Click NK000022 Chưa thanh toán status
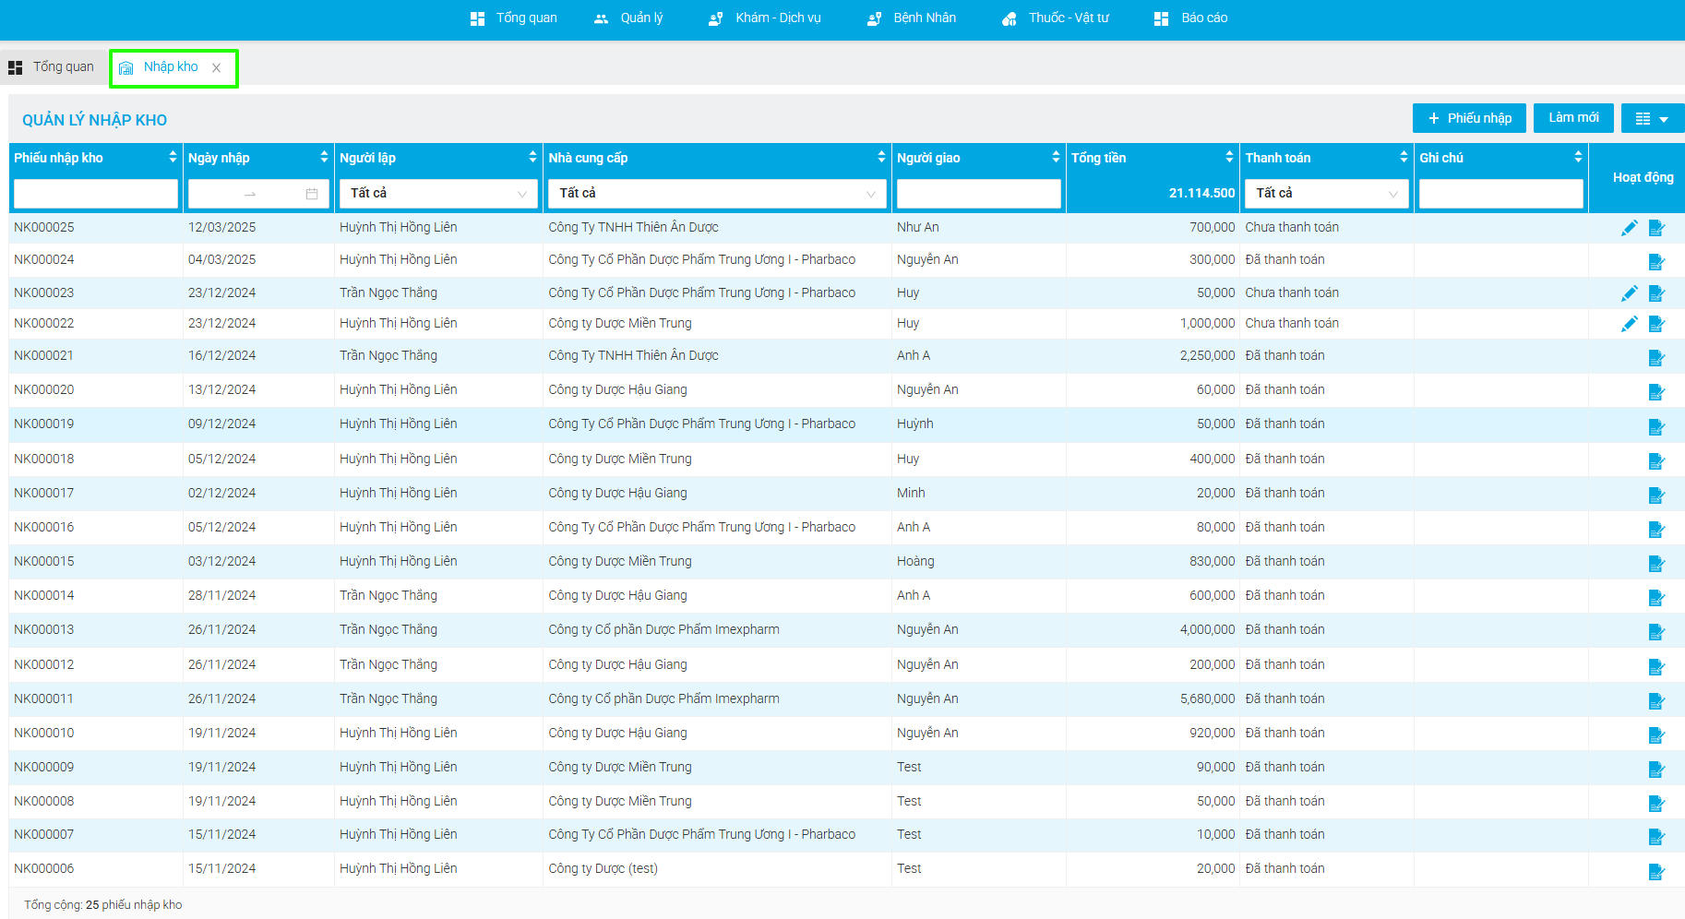 pos(1292,324)
